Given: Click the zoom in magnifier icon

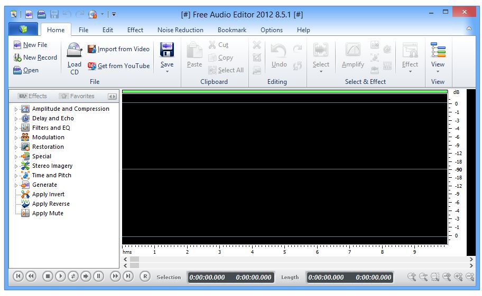Looking at the screenshot, I should click(412, 277).
